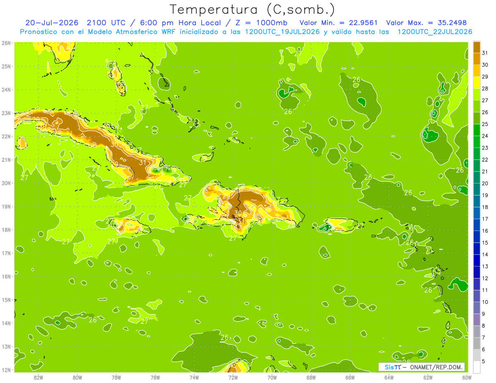
Task: Select valid-until time '1200UTC_22JUL2026'
Action: pos(435,32)
